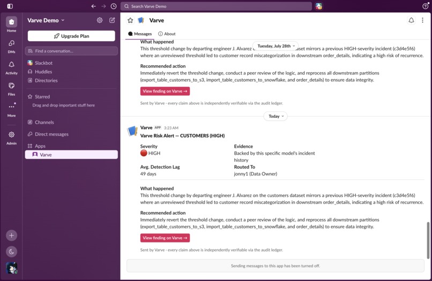Screen dimensions: 432x281
Task: Click the Varve title in header
Action: coord(157,20)
